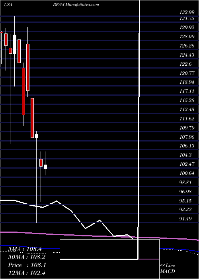Click the 100.64 price level label

click(x=187, y=173)
